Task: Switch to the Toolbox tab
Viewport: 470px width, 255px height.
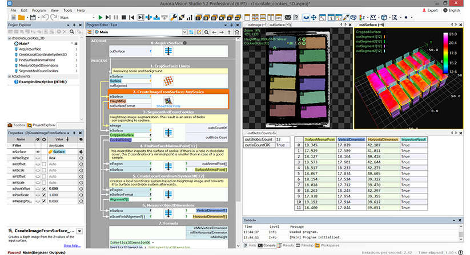Action: point(17,125)
